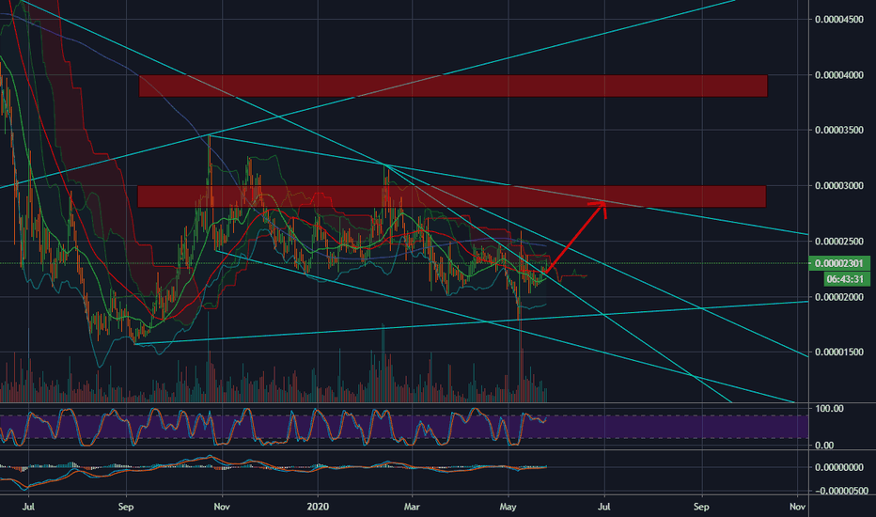Click the 0.00 stochastic scale label

824,446
